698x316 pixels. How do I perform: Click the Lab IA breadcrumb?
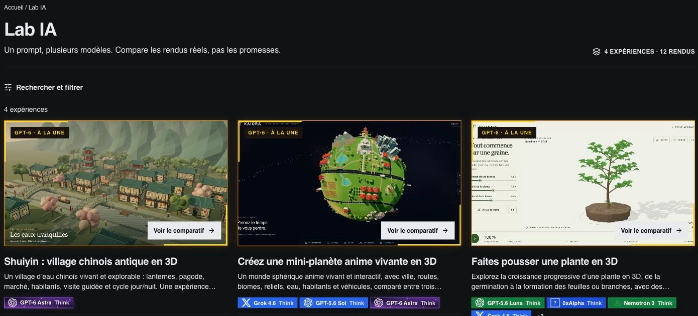coord(37,8)
